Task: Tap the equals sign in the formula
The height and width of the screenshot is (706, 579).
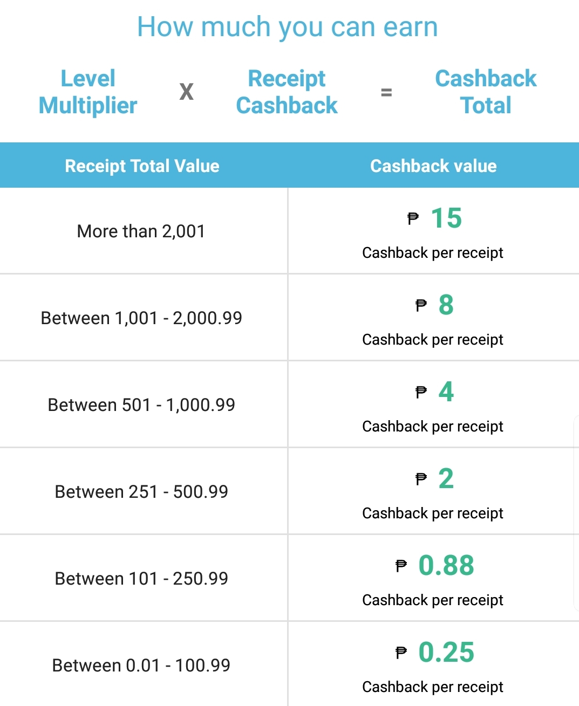Action: (x=386, y=92)
